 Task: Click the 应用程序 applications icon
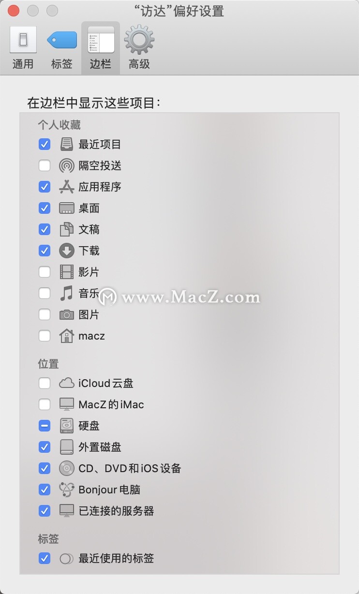point(67,187)
